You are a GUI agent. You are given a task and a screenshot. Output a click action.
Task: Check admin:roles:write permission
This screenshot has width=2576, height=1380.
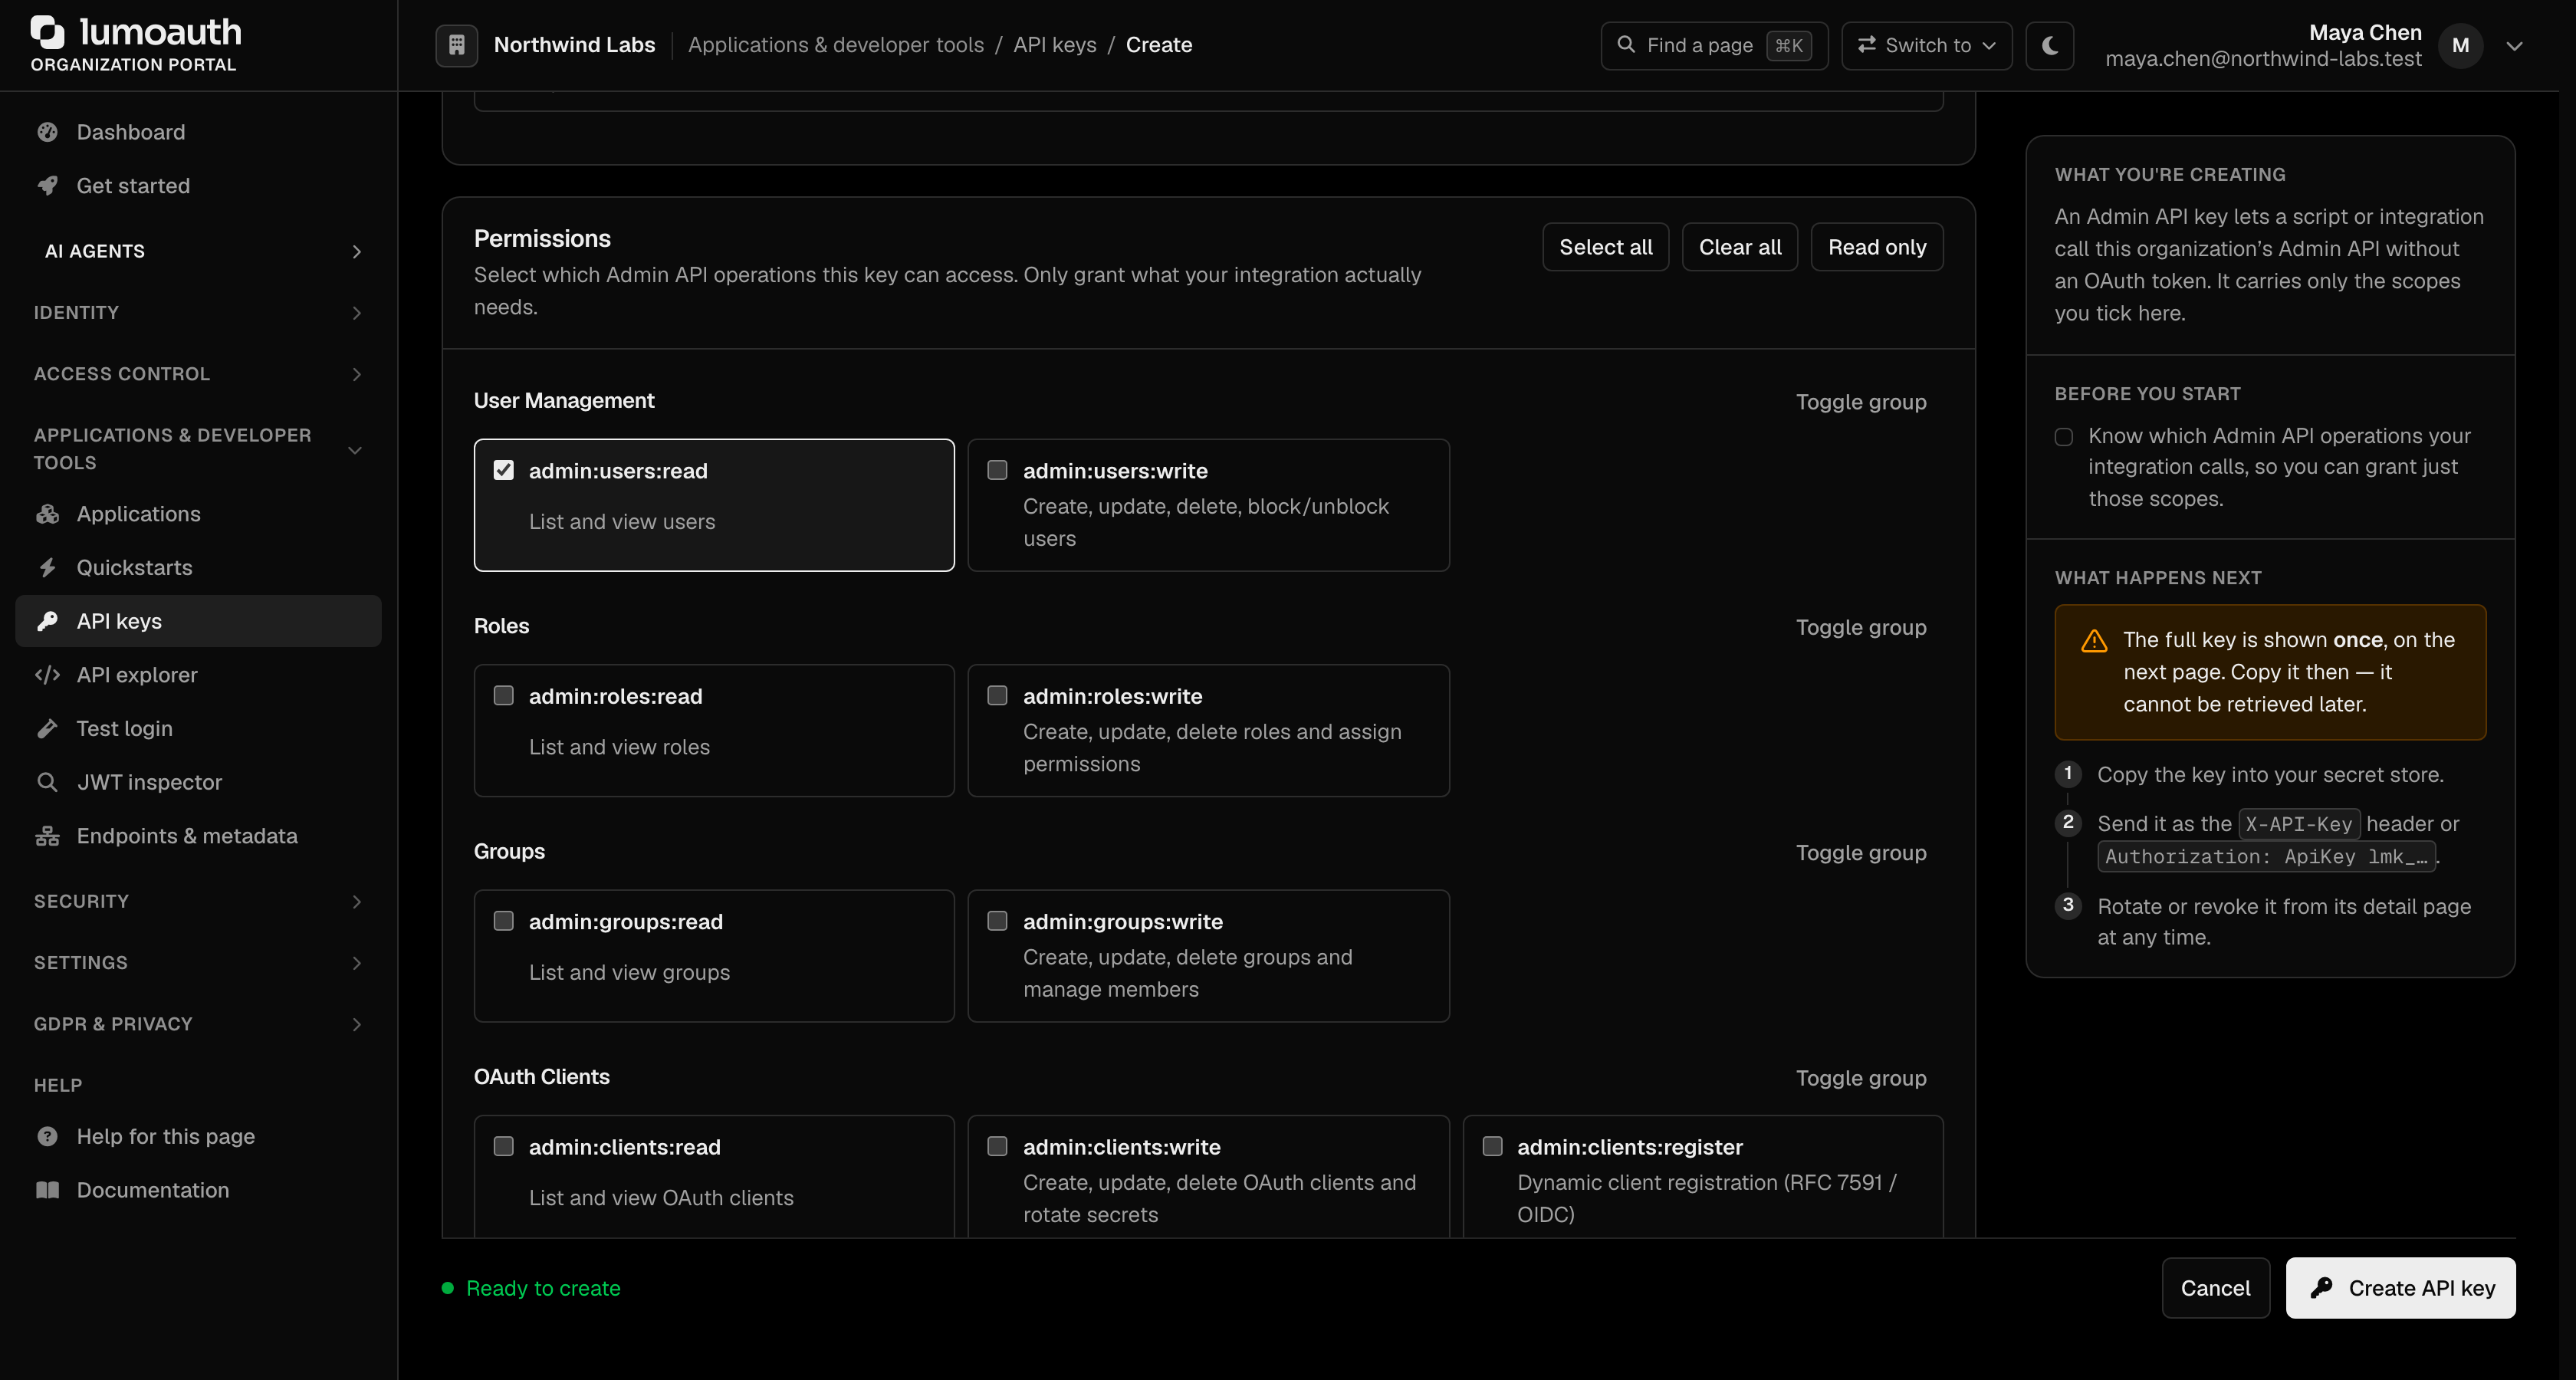click(997, 696)
